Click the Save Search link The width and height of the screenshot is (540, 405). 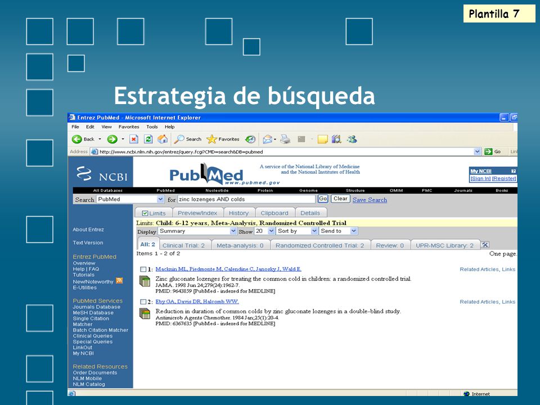(370, 200)
